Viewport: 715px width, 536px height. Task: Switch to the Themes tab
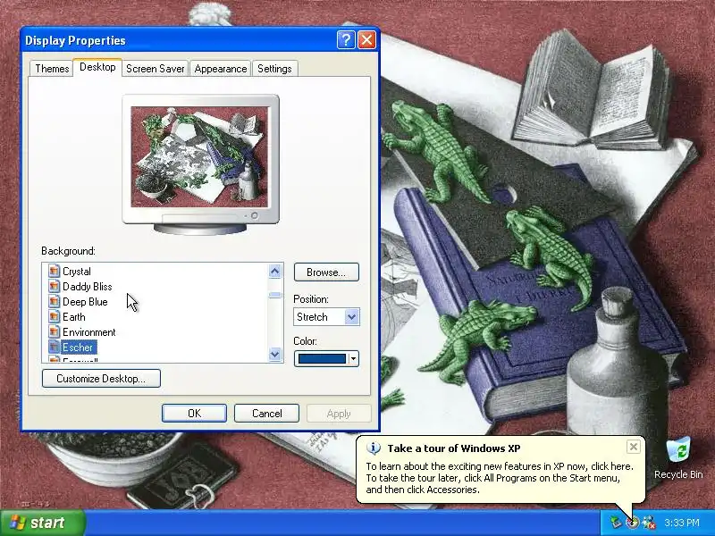tap(52, 69)
